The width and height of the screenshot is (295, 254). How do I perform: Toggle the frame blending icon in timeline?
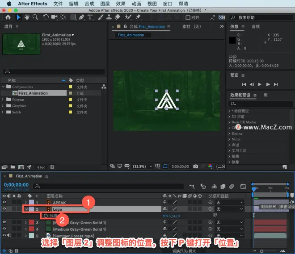tap(223, 186)
